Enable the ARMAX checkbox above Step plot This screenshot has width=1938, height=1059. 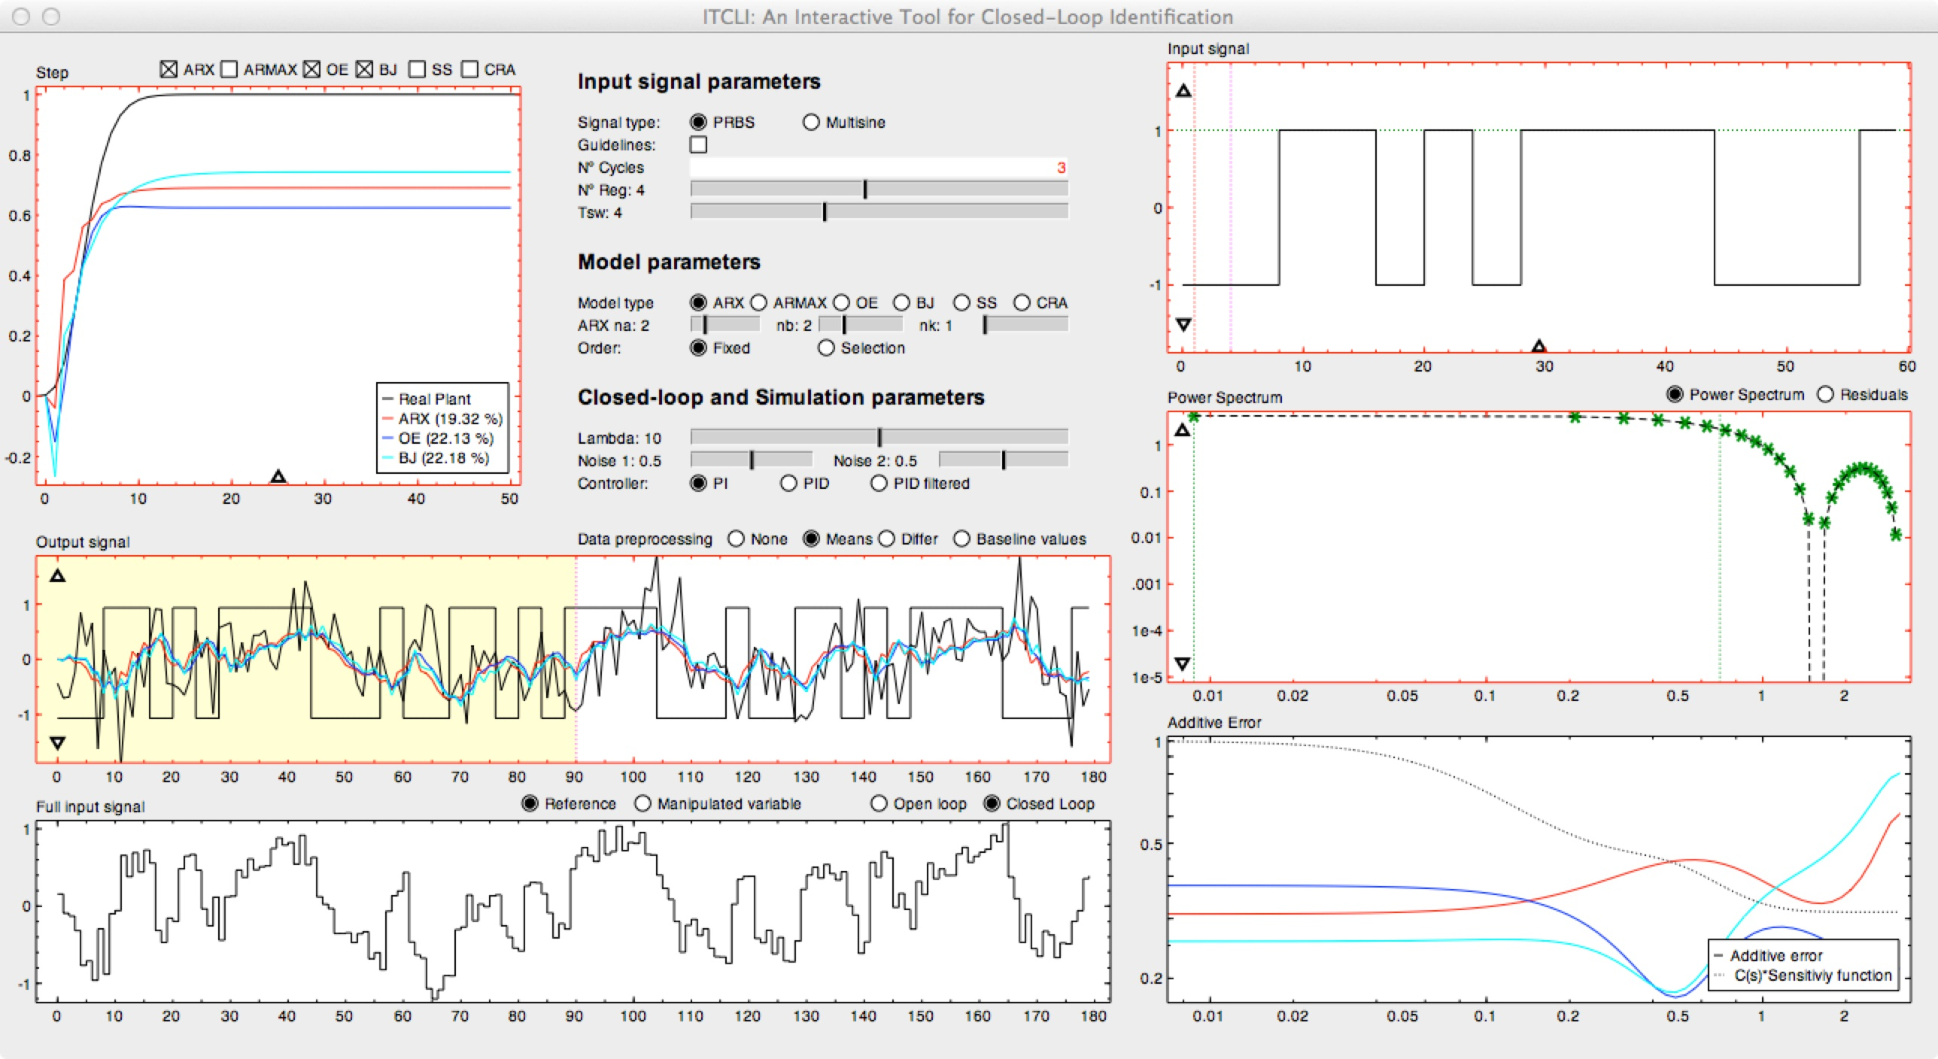tap(230, 70)
